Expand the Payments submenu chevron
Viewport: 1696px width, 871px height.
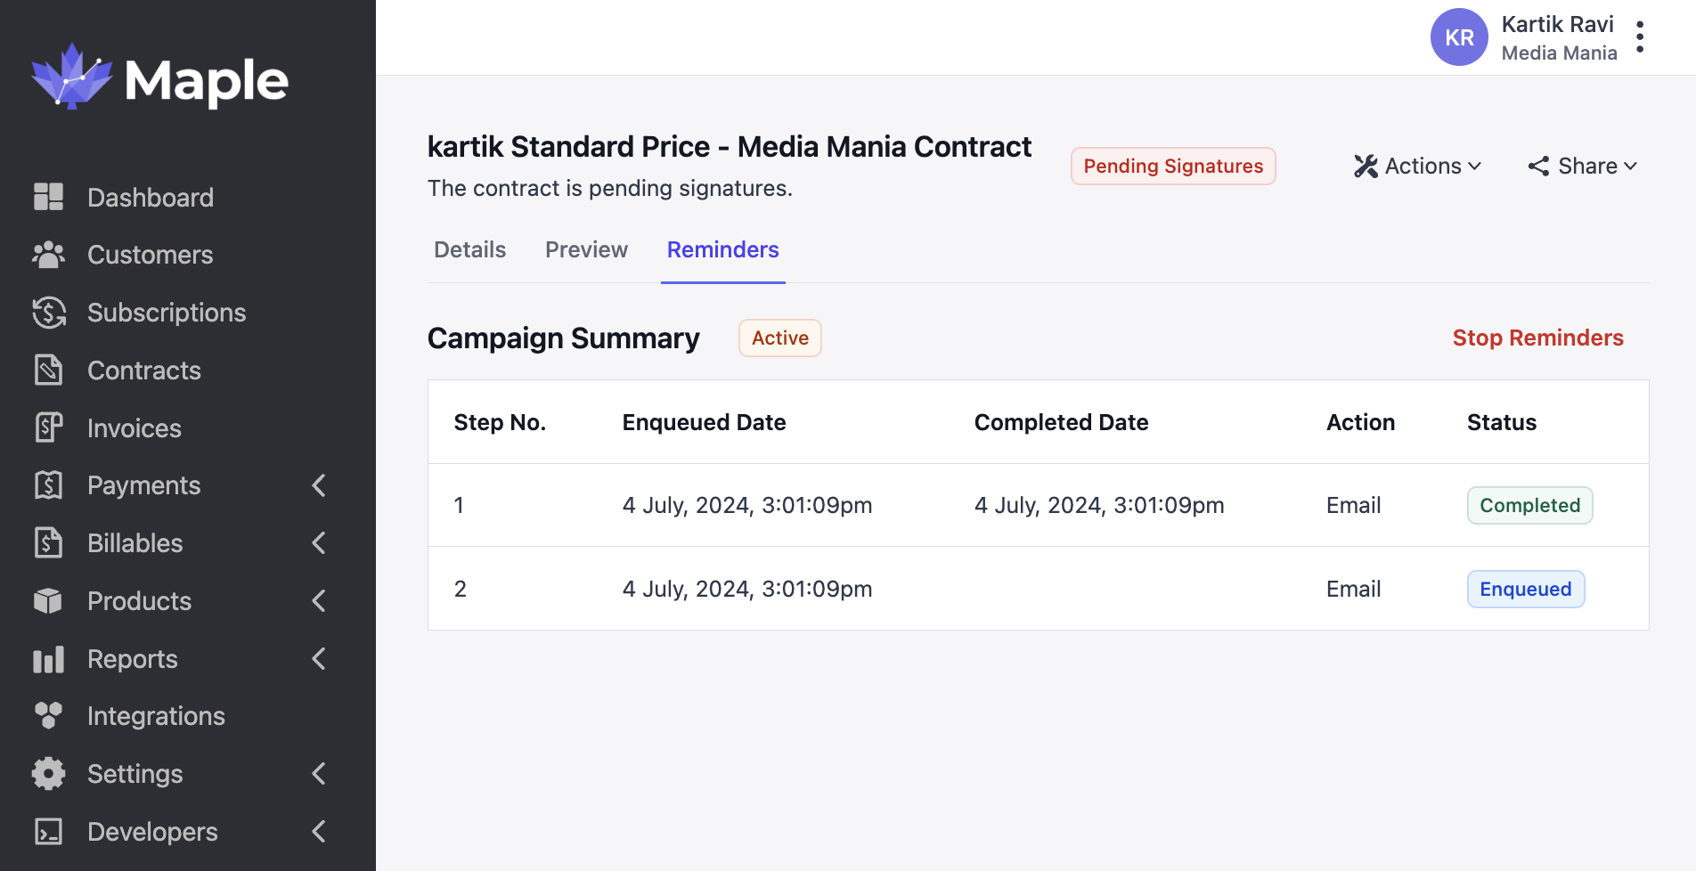click(x=319, y=485)
